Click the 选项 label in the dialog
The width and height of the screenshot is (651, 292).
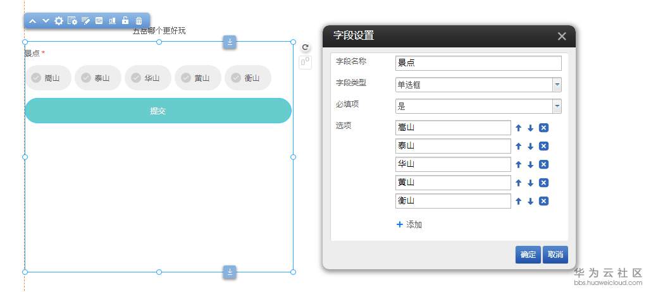344,125
